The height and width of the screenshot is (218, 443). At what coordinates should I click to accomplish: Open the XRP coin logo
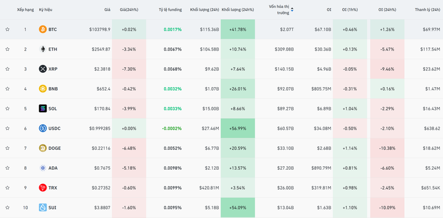coord(43,69)
